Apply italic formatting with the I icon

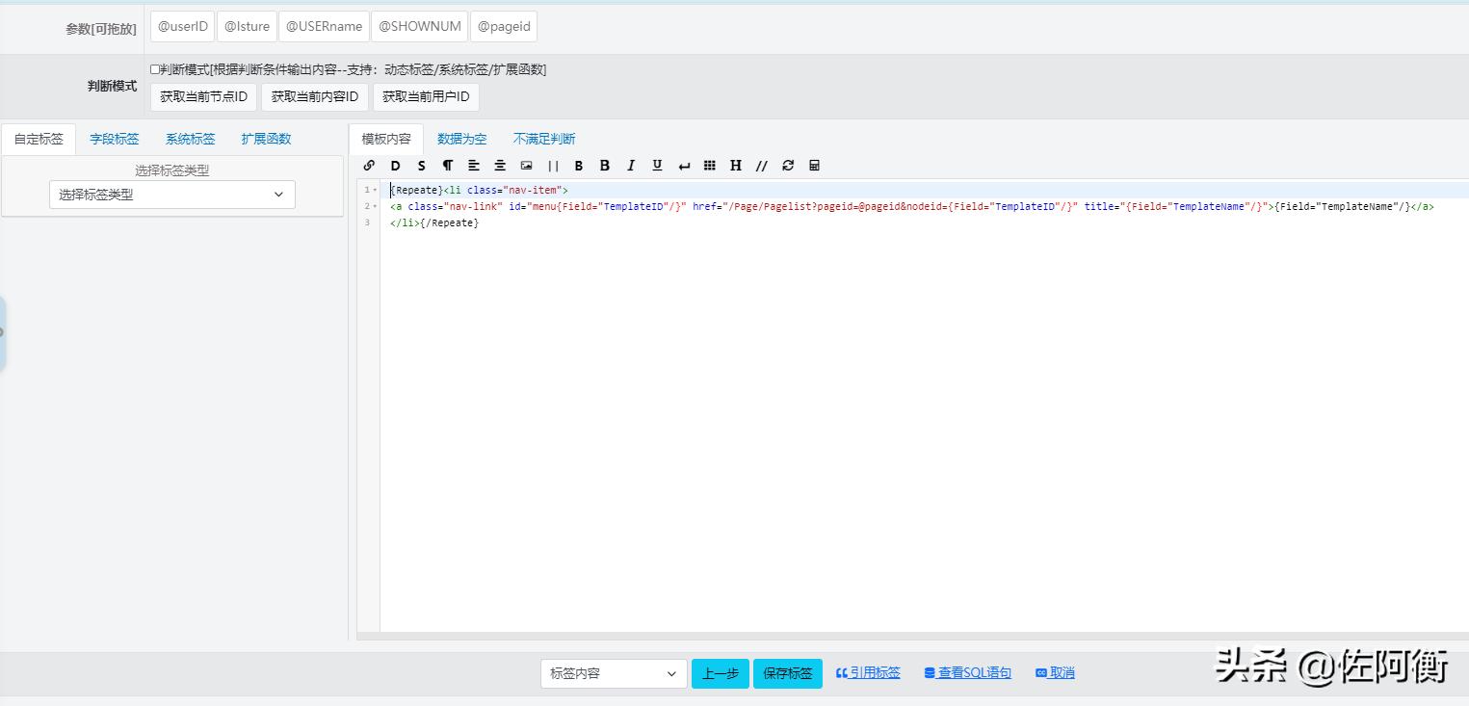coord(631,166)
